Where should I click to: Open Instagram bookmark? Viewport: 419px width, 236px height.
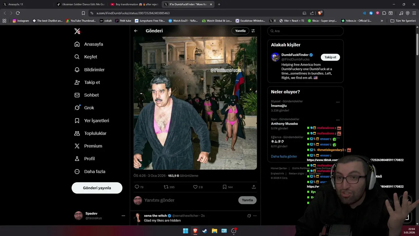click(x=21, y=21)
